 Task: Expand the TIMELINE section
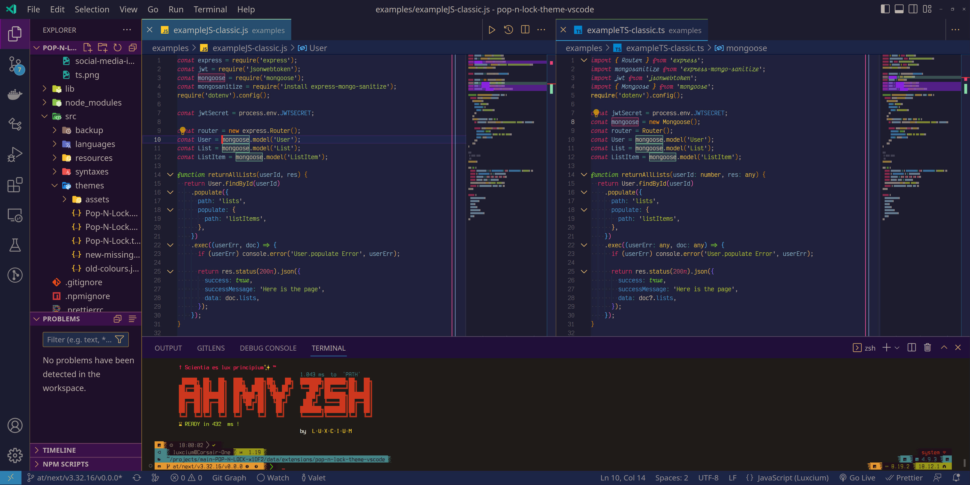click(x=59, y=450)
